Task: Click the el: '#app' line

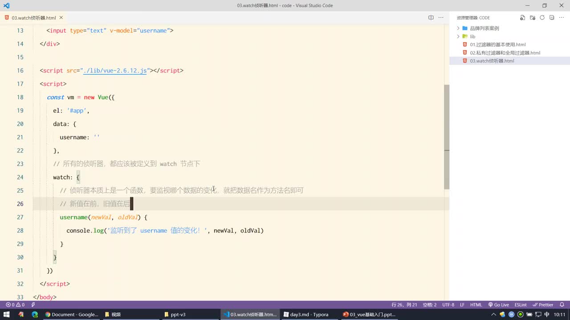Action: point(71,111)
